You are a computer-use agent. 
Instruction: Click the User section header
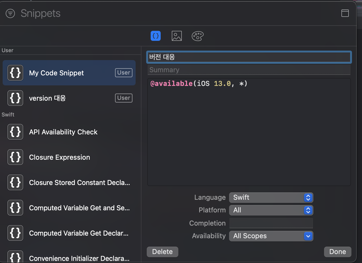7,50
